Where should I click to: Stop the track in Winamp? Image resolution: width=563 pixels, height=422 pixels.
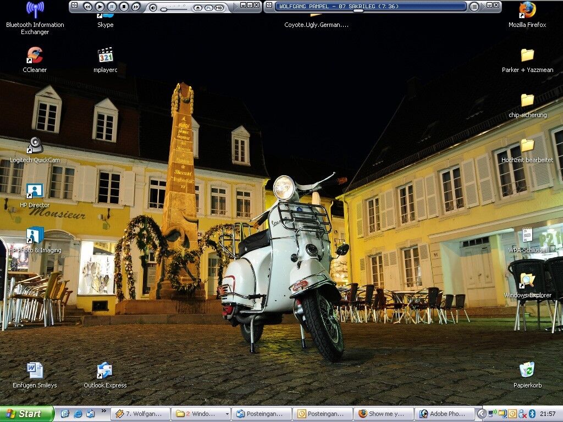[x=124, y=7]
